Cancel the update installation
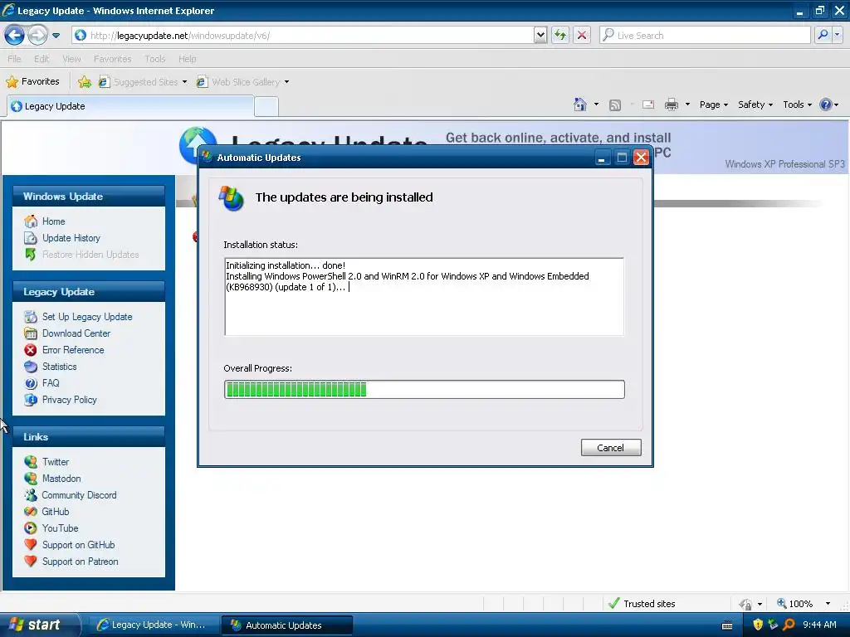The height and width of the screenshot is (637, 850). tap(611, 448)
